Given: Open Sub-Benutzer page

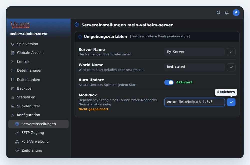Looking at the screenshot, I should coord(38,106).
